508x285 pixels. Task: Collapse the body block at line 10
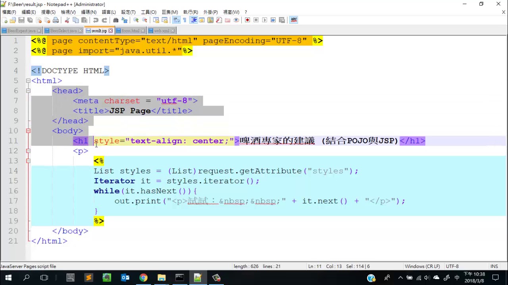click(28, 131)
